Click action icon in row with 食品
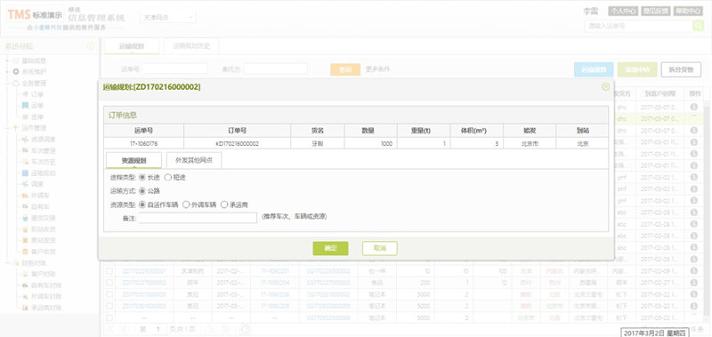The height and width of the screenshot is (337, 712). click(693, 282)
